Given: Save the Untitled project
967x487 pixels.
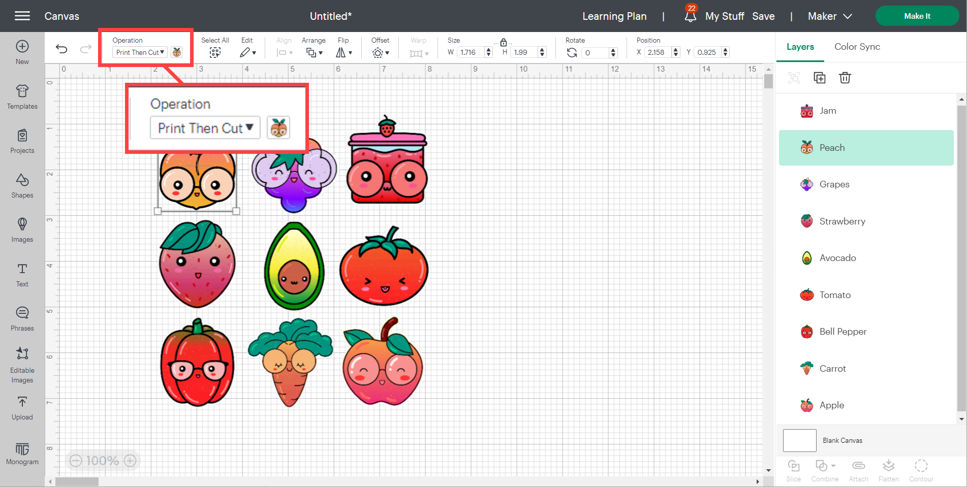Looking at the screenshot, I should tap(763, 16).
